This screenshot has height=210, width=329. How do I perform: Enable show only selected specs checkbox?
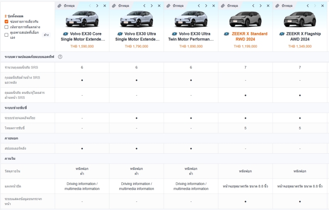[x=7, y=35]
